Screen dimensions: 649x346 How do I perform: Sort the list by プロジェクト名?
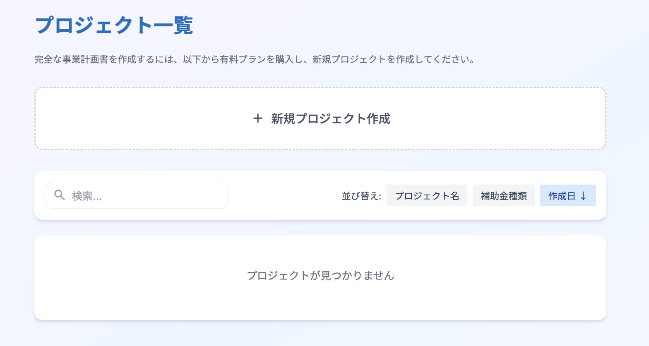click(x=427, y=196)
